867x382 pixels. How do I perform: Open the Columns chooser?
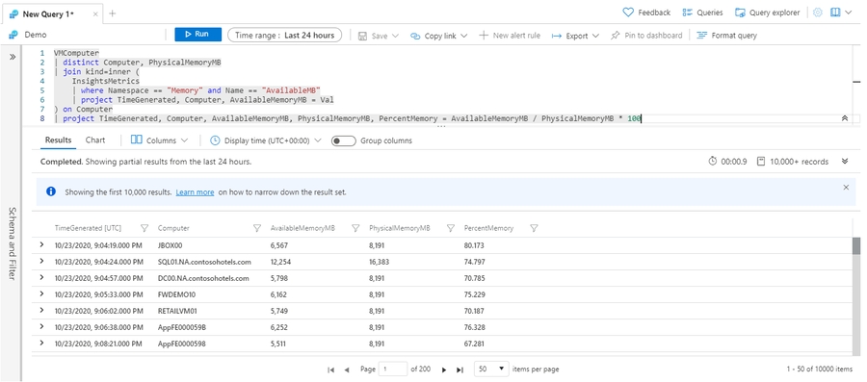pyautogui.click(x=159, y=140)
